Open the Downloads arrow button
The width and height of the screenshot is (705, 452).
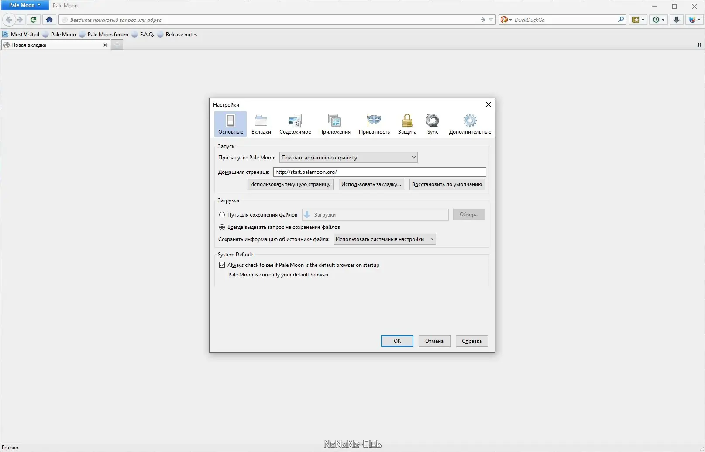tap(677, 20)
